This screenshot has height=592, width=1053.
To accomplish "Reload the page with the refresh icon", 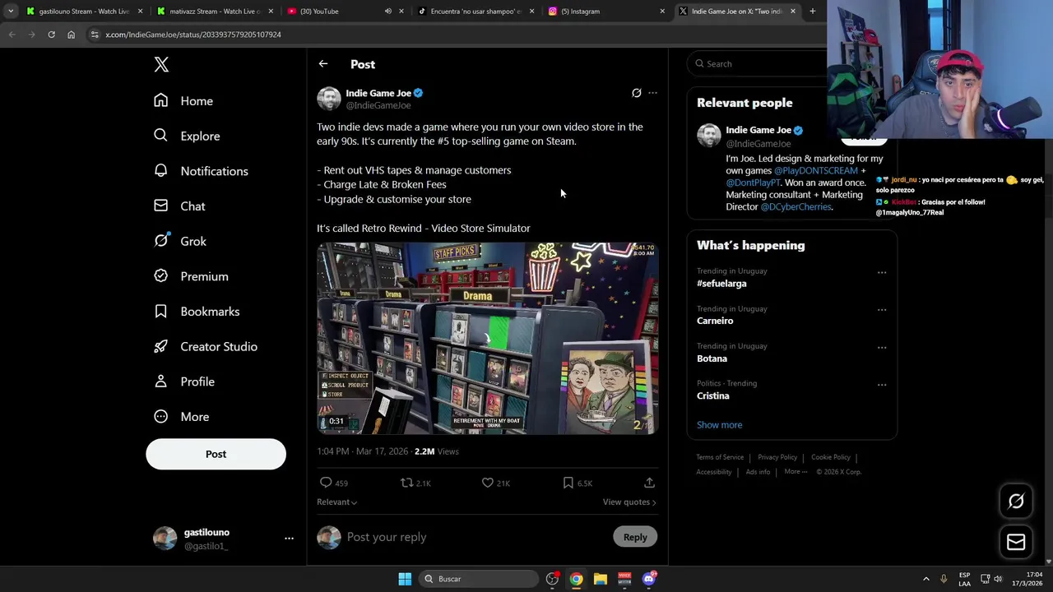I will 51,35.
